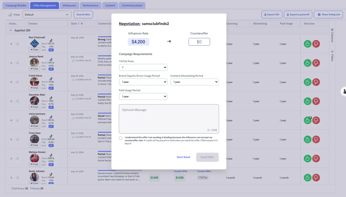Reject Ciara Haas with thumbs-down icon
This screenshot has width=346, height=197.
316,139
